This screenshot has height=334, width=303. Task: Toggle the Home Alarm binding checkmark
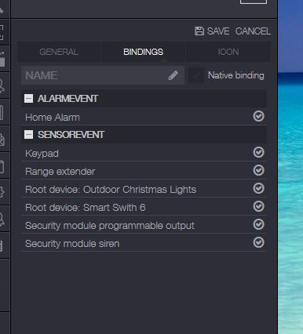tap(258, 116)
